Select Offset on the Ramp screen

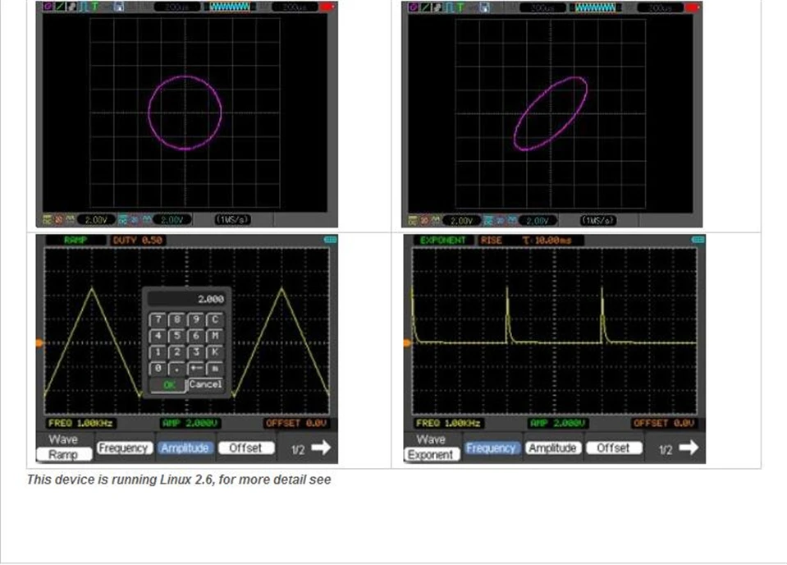[x=246, y=448]
